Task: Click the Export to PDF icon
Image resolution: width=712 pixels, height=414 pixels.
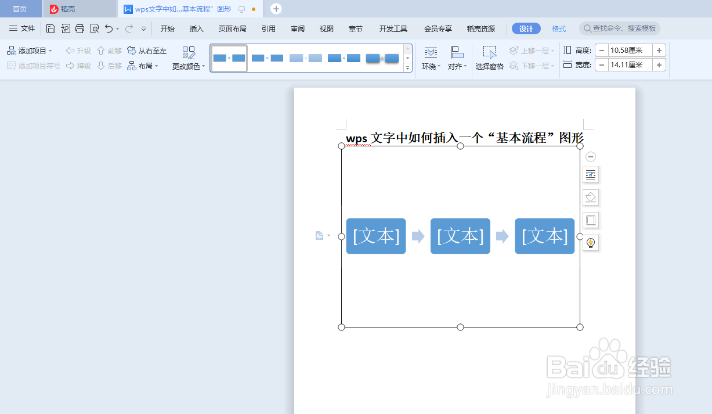Action: pyautogui.click(x=65, y=28)
